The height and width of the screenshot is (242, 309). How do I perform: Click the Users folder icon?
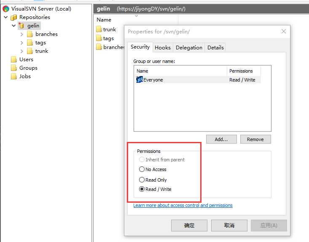click(14, 60)
